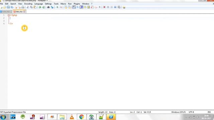This screenshot has height=120, width=214.
Task: Save the current file with the Save icon
Action: (x=8, y=7)
